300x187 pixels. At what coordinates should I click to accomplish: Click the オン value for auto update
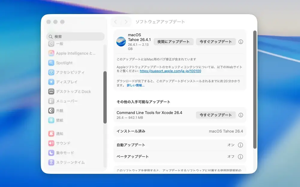tap(231, 145)
